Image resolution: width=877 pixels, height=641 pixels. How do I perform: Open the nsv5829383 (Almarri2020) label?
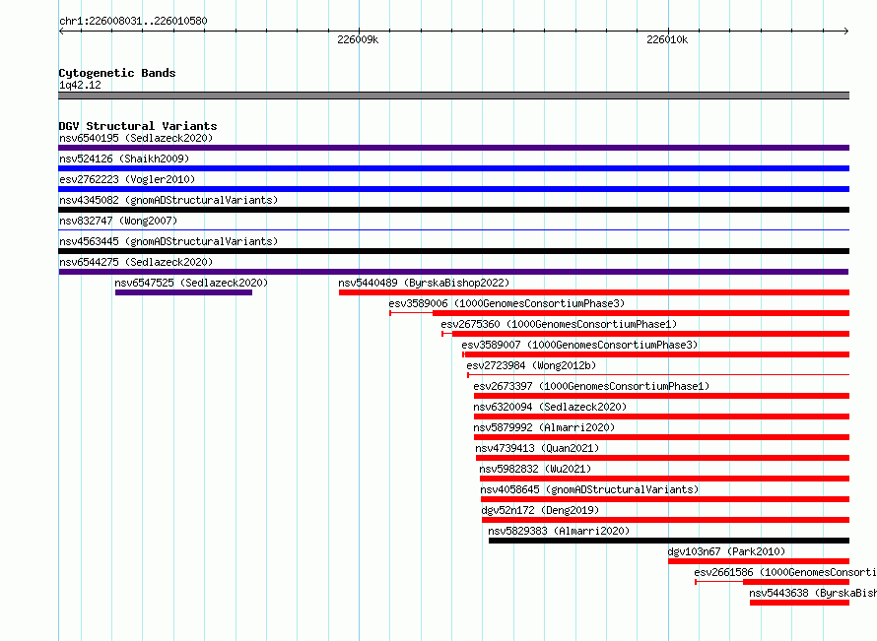tap(559, 531)
